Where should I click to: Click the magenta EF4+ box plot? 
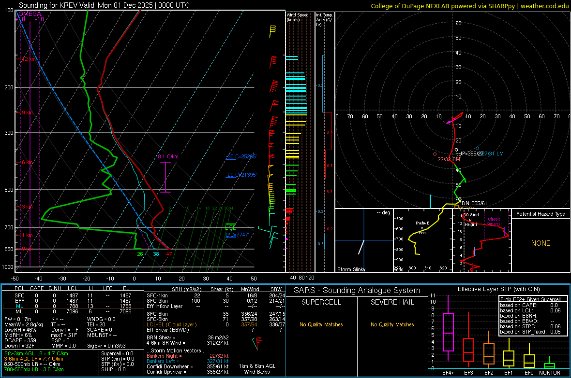click(448, 327)
